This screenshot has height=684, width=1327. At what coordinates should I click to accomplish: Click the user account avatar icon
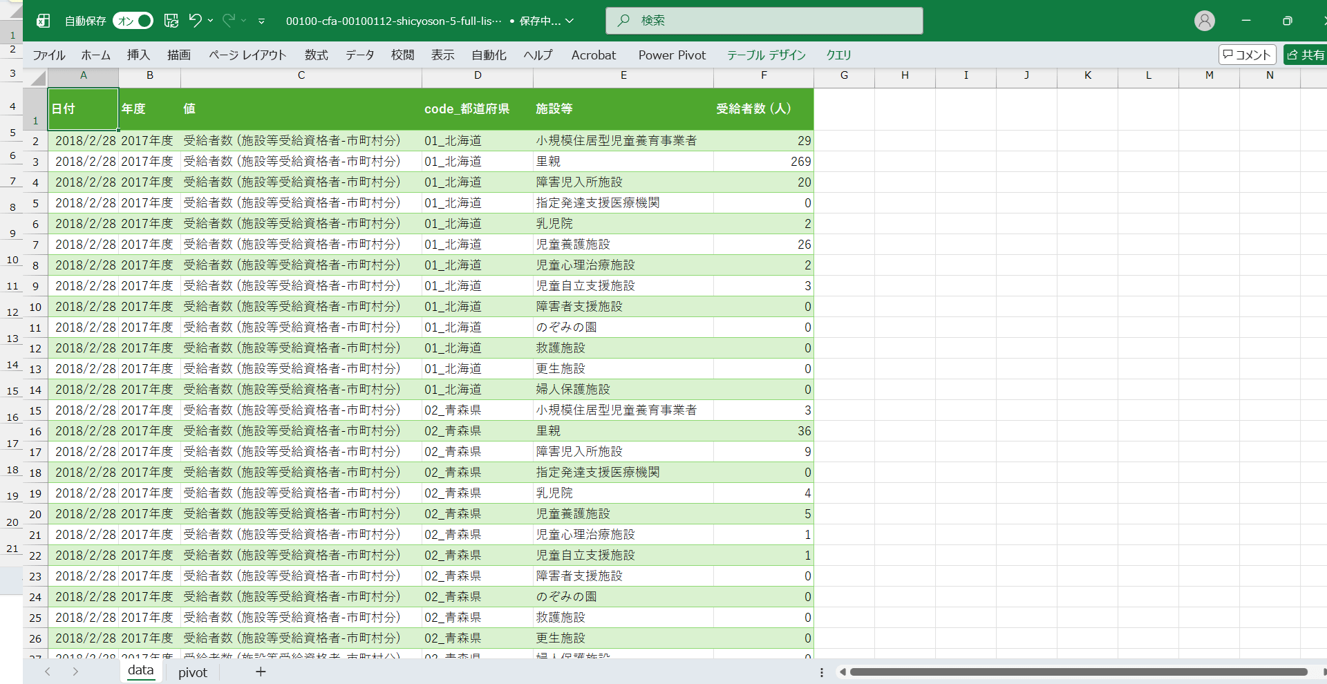point(1204,21)
